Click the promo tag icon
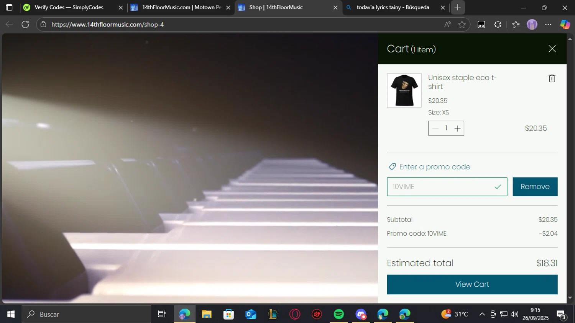575x323 pixels. tap(392, 167)
